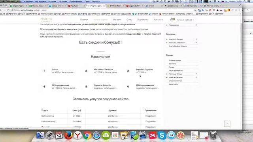Open the Главная navigation item

click(x=84, y=19)
